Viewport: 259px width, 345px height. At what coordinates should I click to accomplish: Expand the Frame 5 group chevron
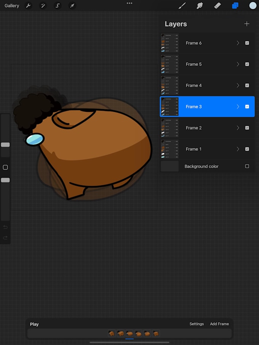[x=238, y=64]
